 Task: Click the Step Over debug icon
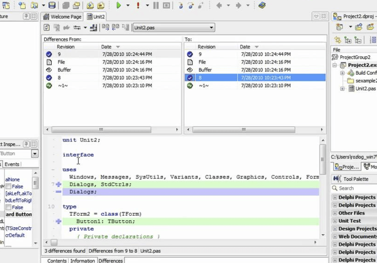click(191, 5)
